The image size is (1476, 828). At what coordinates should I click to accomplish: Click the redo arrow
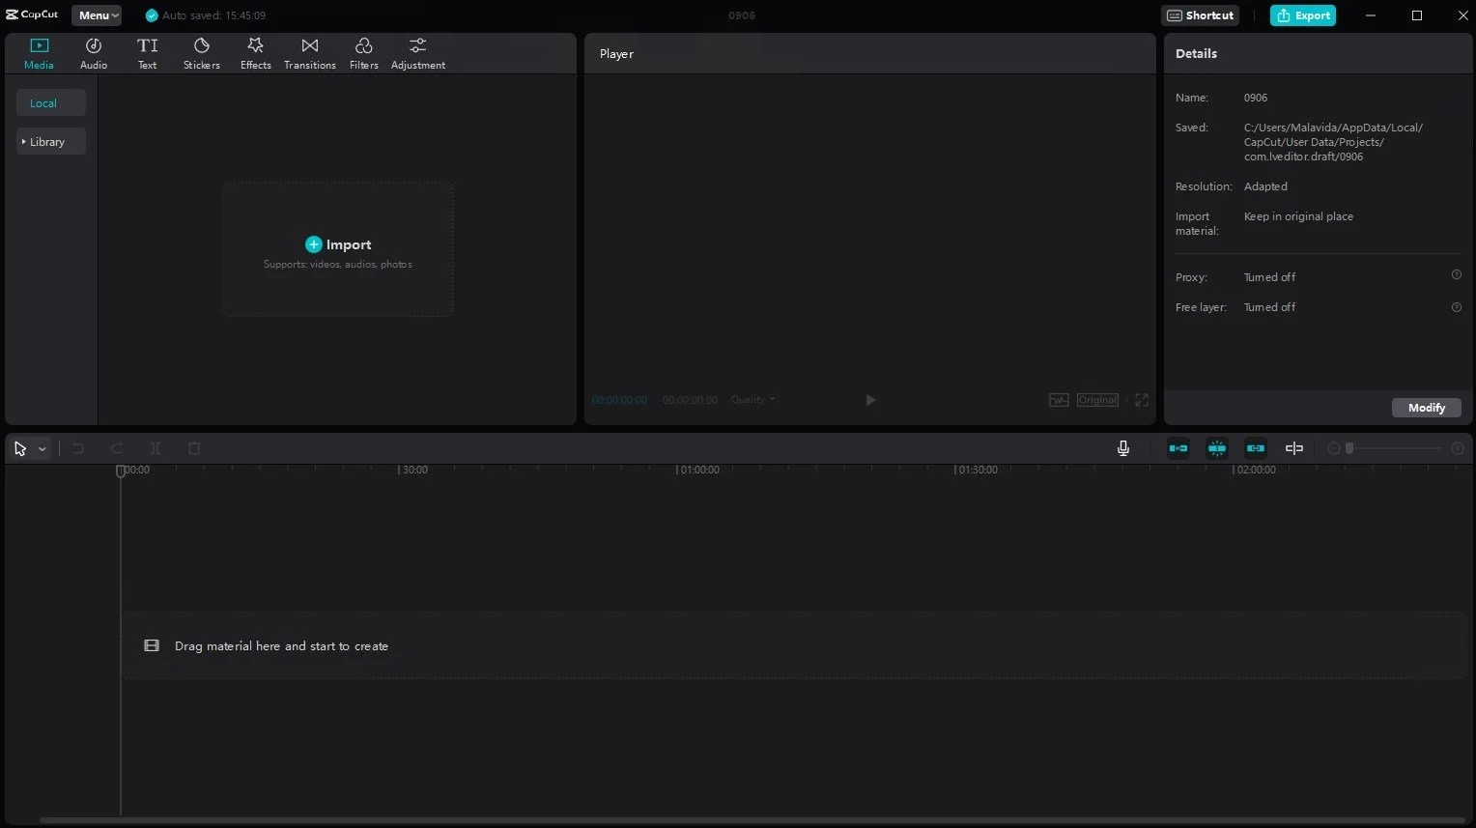(x=117, y=448)
